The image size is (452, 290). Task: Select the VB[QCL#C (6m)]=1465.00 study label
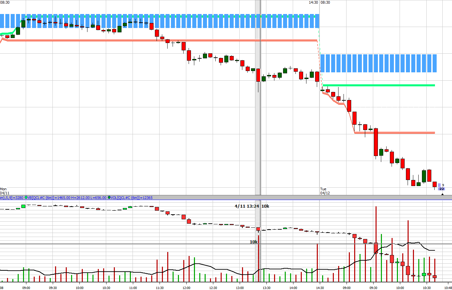tap(49, 198)
